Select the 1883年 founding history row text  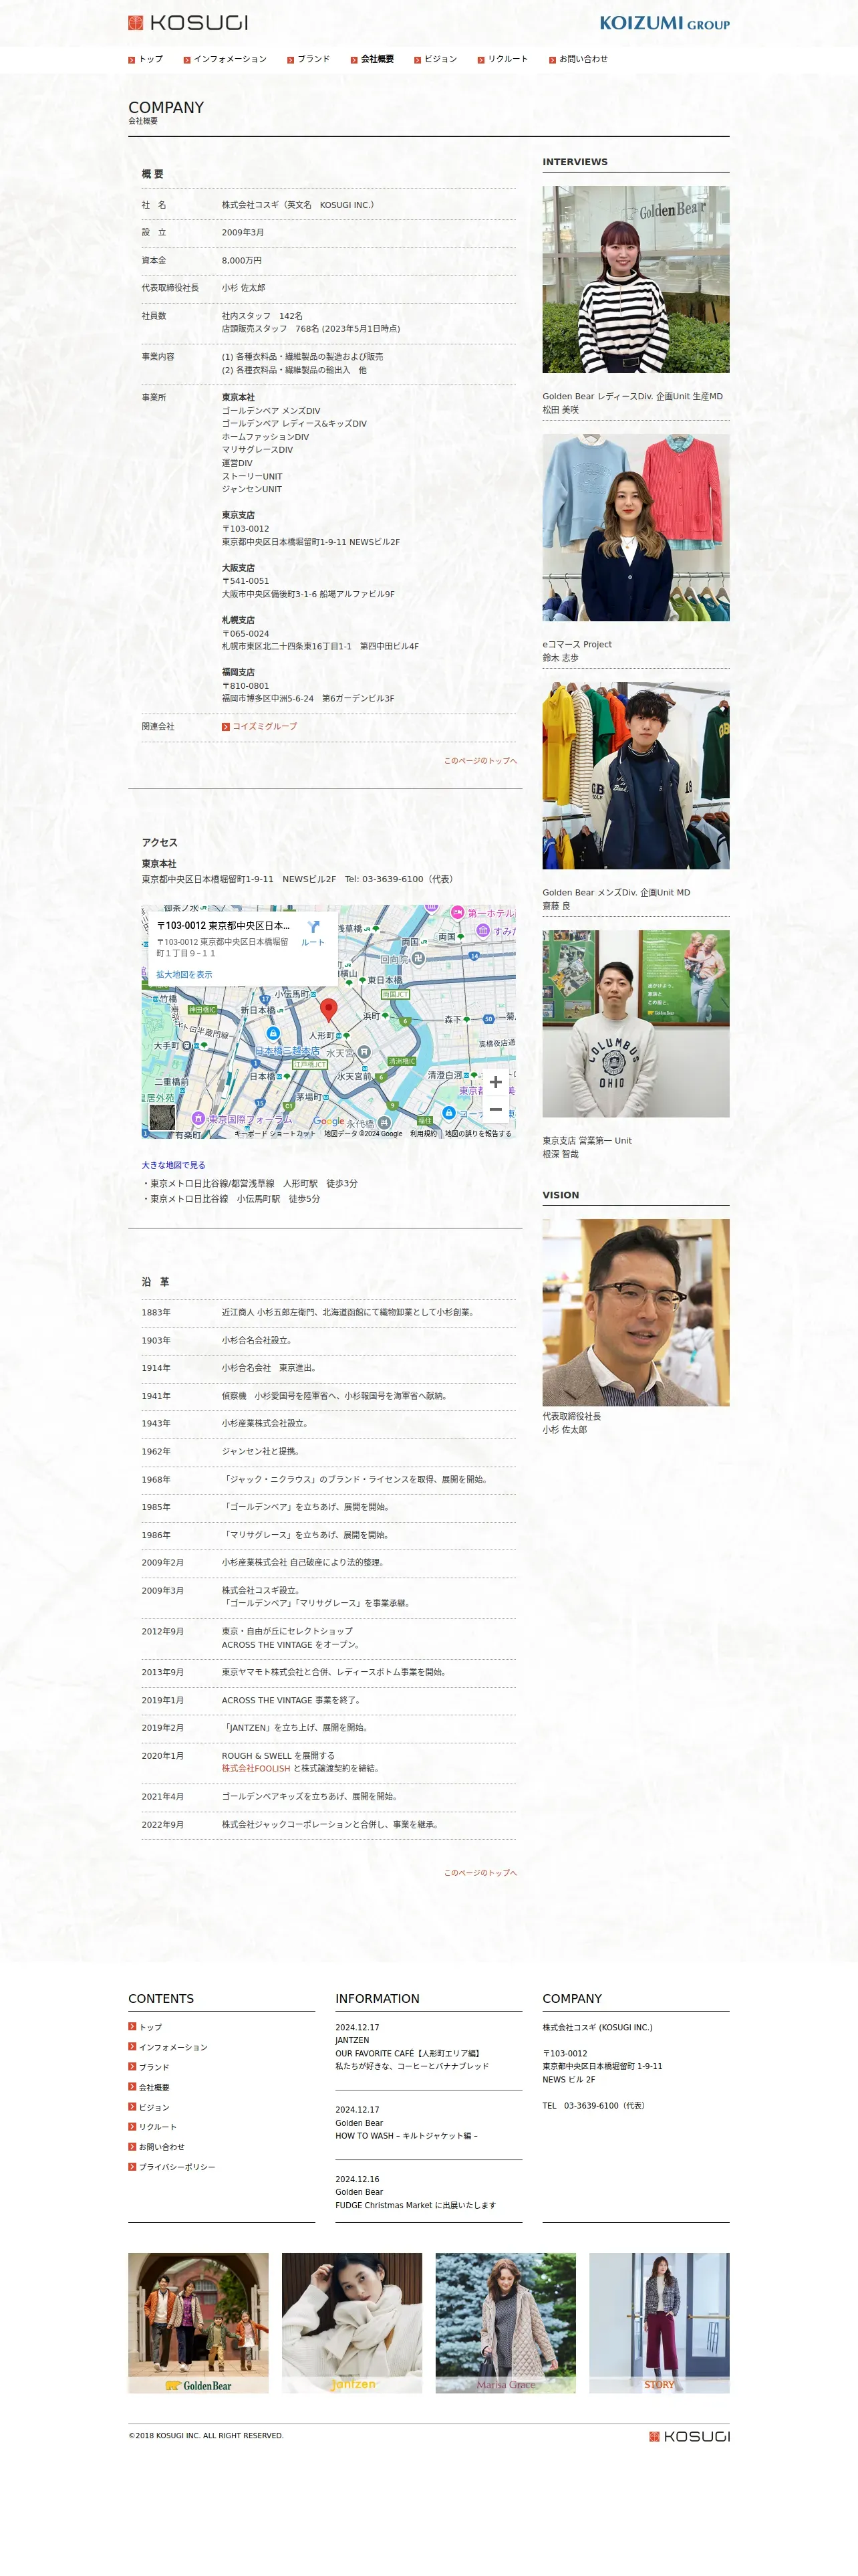[349, 1313]
